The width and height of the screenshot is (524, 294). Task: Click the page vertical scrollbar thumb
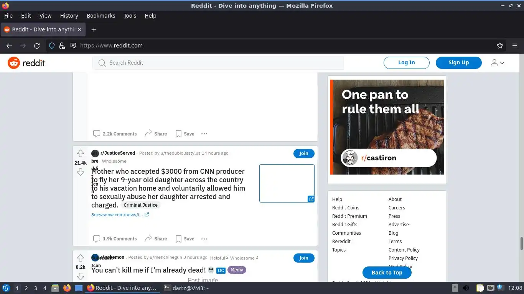[521, 243]
